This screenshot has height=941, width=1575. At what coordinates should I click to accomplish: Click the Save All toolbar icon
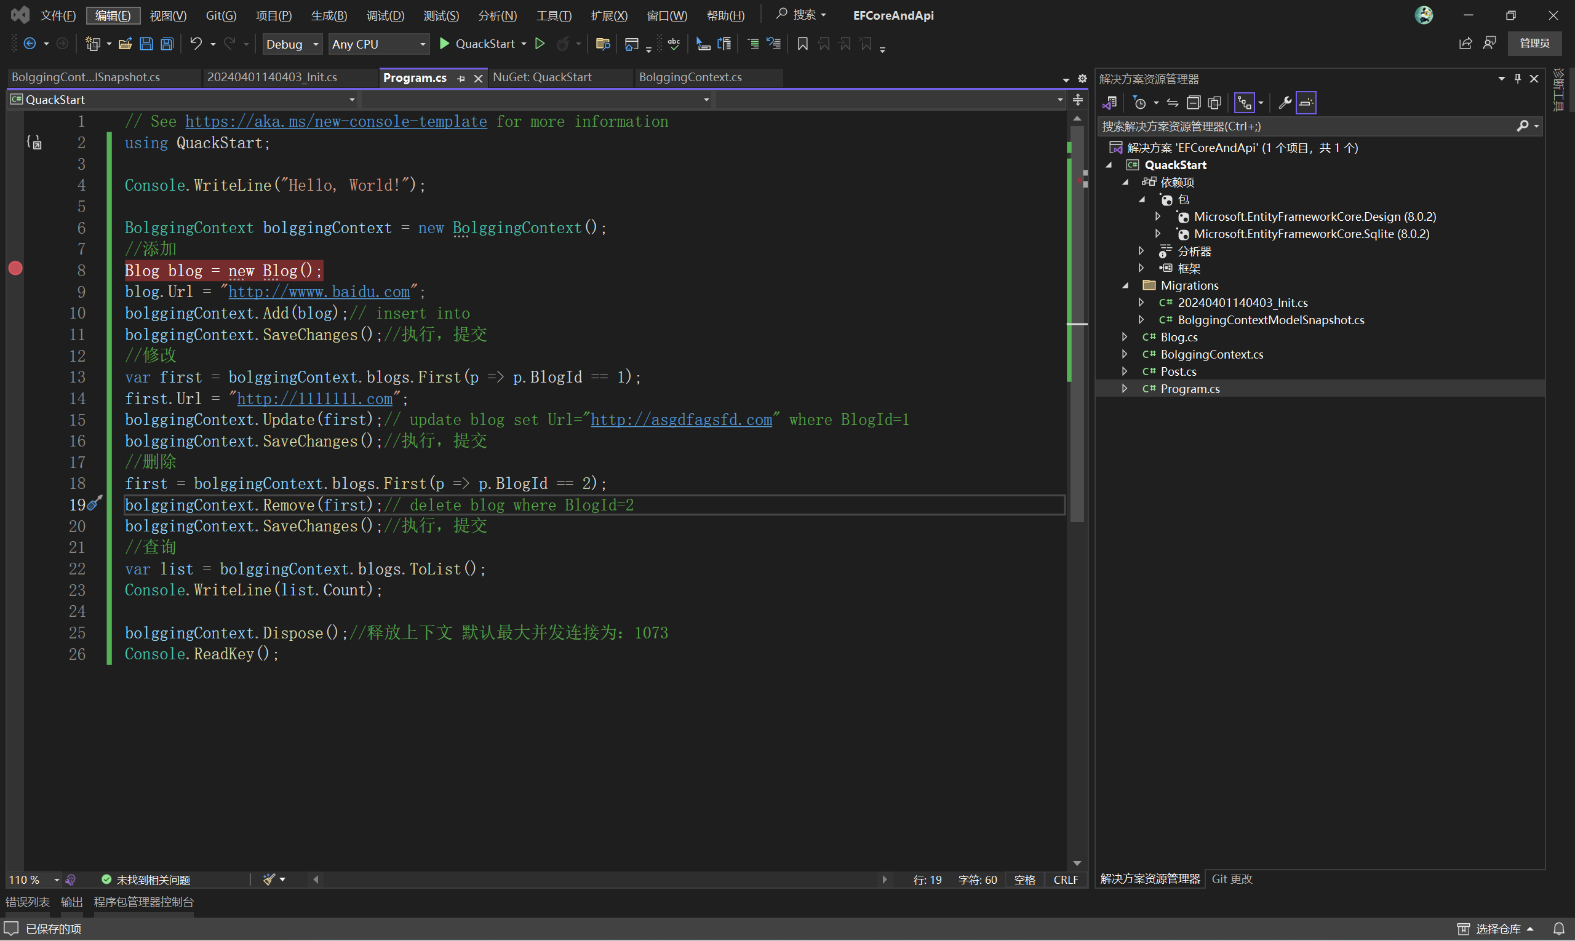[x=167, y=44]
